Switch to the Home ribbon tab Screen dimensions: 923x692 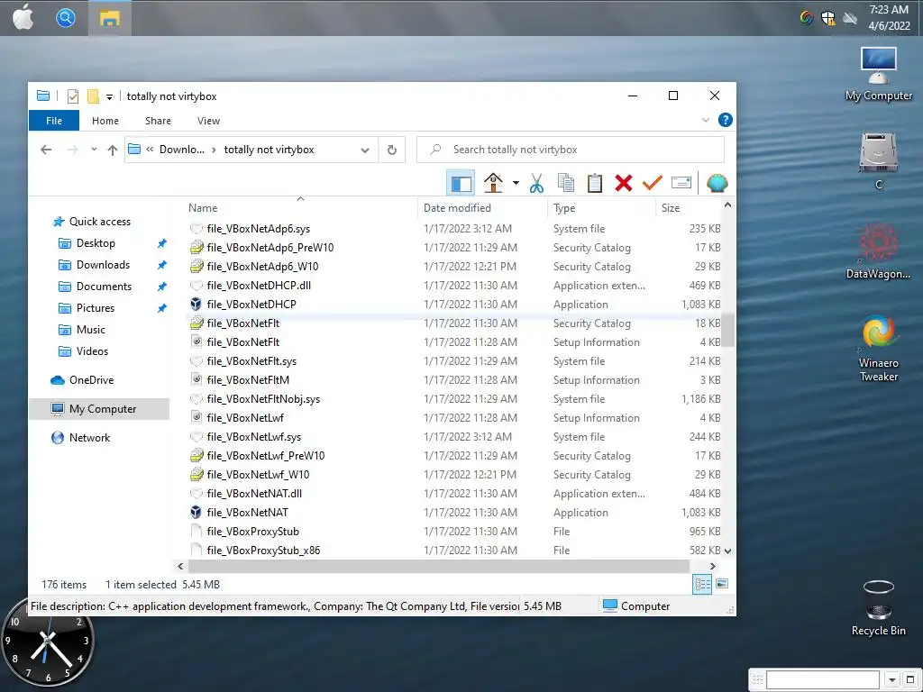[105, 121]
